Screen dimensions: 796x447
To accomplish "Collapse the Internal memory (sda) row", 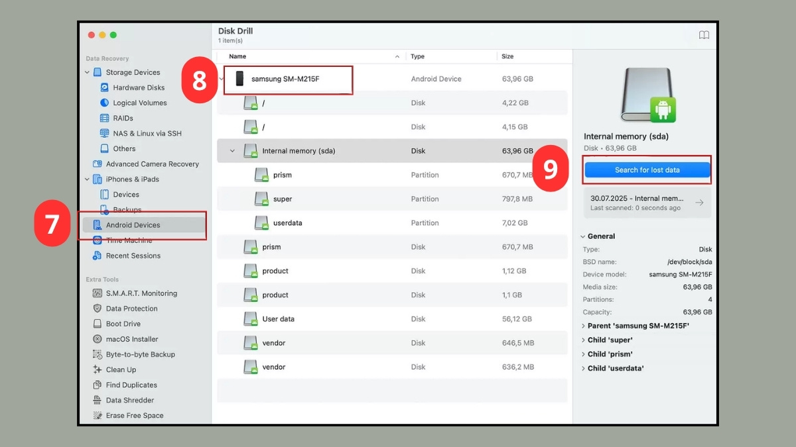I will (232, 151).
